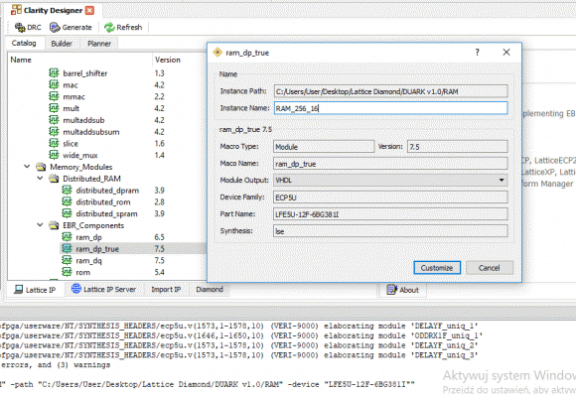Image resolution: width=576 pixels, height=394 pixels.
Task: Click the dialog help question mark
Action: pos(477,53)
